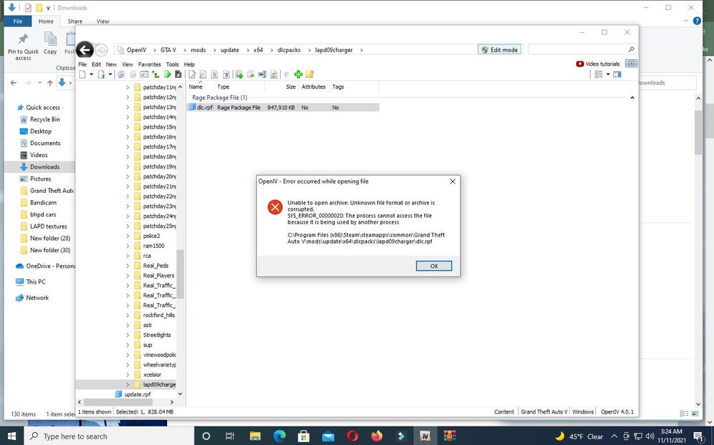Viewport: 714px width, 445px height.
Task: Click the OpenIV tree vertical scrollbar
Action: [180, 274]
